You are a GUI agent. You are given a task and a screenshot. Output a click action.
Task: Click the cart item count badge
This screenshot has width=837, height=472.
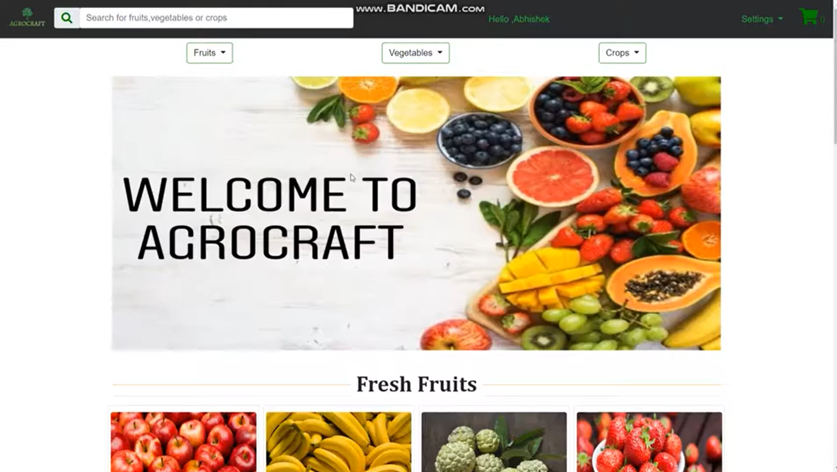(x=822, y=19)
